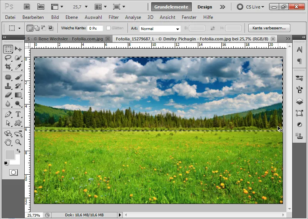
Task: Close the Rene Wechsler document tab
Action: pos(108,39)
